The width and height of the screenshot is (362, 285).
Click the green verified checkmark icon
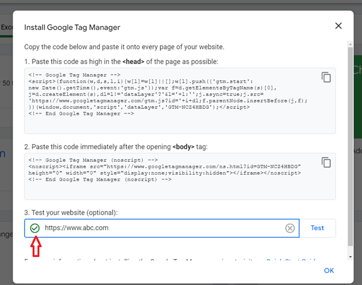35,228
